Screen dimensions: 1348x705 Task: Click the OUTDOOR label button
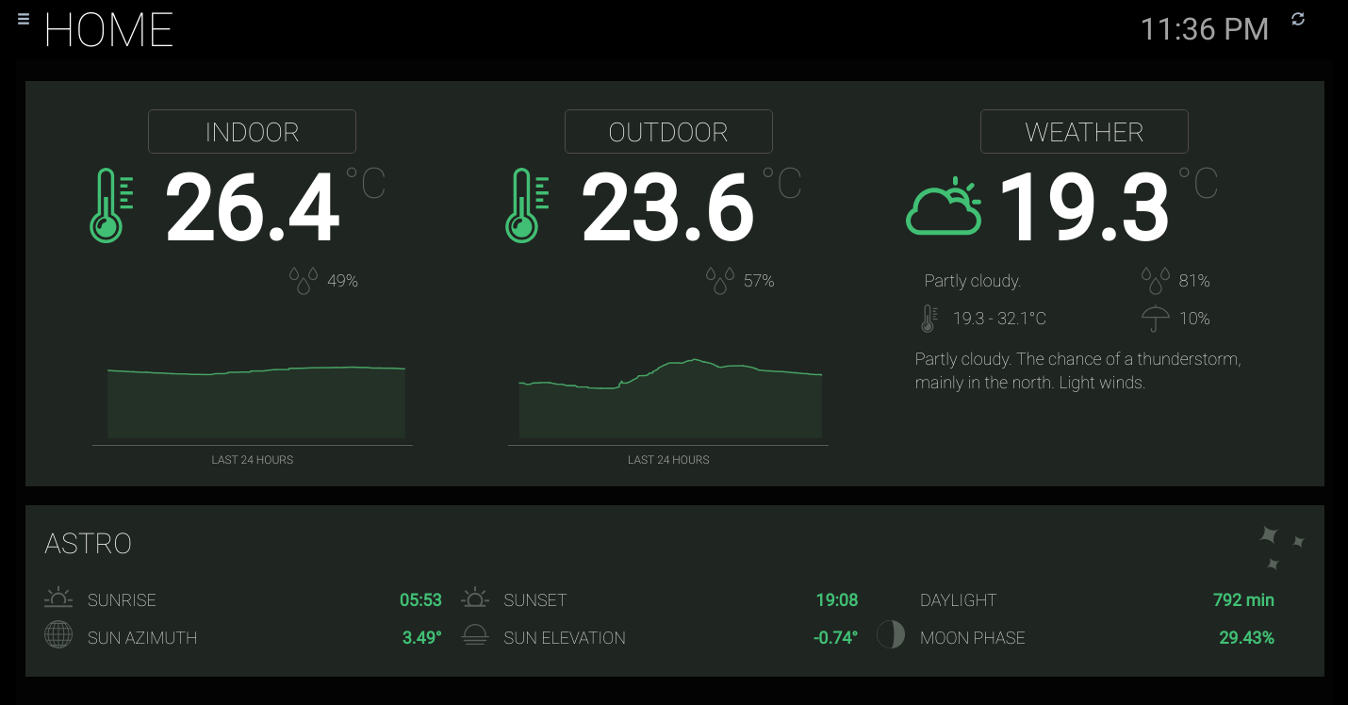click(668, 132)
